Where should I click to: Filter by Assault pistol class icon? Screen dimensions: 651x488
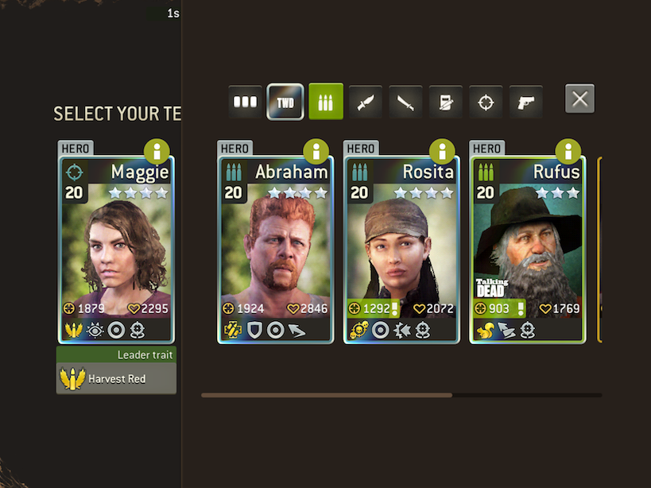pyautogui.click(x=525, y=102)
